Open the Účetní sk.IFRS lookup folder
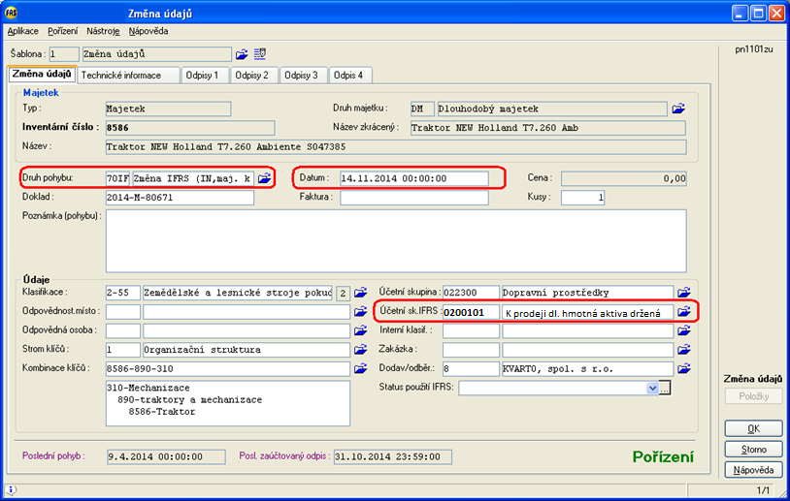 pos(684,311)
